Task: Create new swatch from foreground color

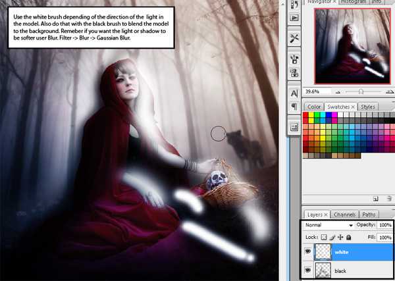Action: click(375, 197)
